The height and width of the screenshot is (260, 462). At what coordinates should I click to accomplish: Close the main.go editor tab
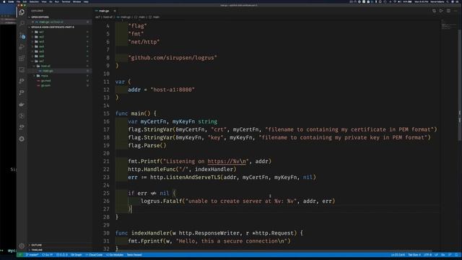(x=115, y=11)
